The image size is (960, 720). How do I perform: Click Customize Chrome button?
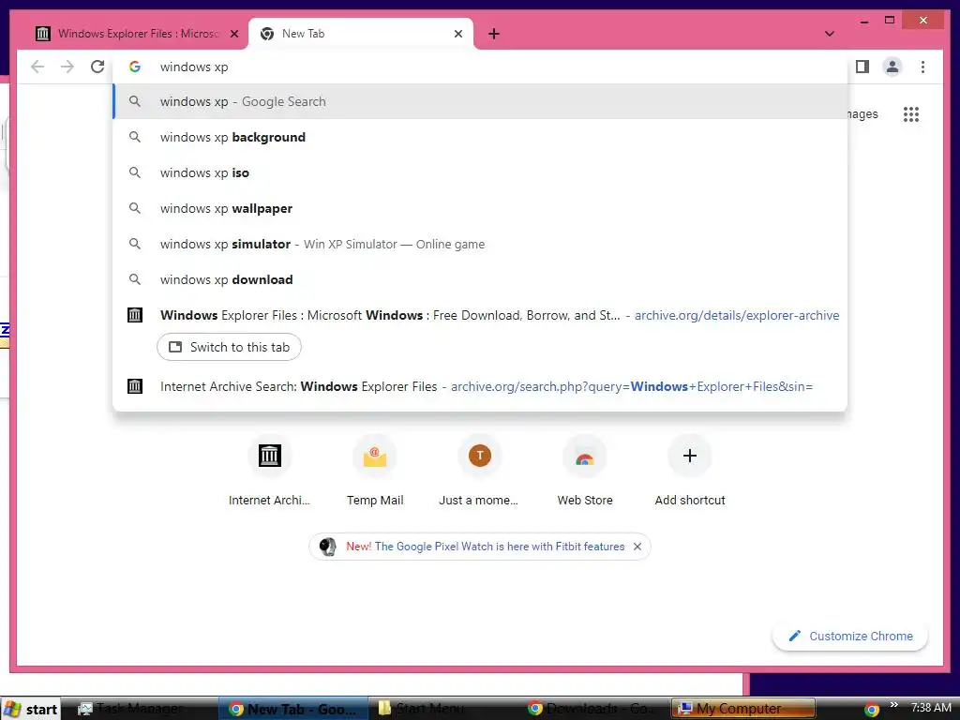[x=850, y=637]
